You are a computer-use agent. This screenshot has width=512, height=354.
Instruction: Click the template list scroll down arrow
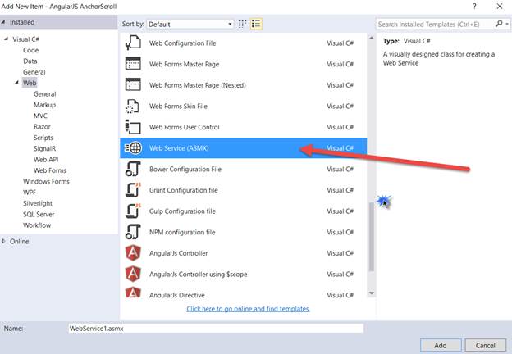(x=371, y=293)
